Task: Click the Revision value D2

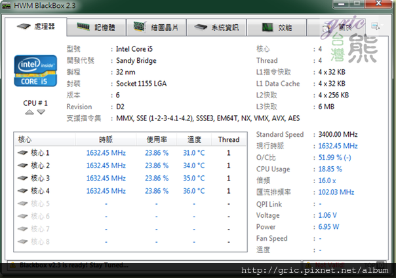Action: coord(120,107)
